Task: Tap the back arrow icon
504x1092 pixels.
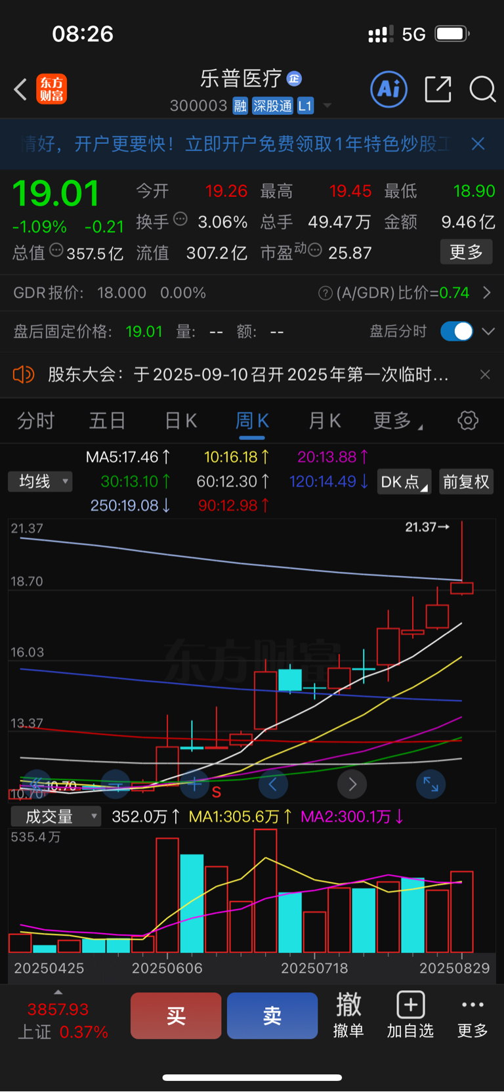Action: (x=20, y=89)
